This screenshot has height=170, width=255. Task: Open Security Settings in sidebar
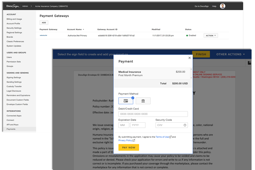point(14,28)
